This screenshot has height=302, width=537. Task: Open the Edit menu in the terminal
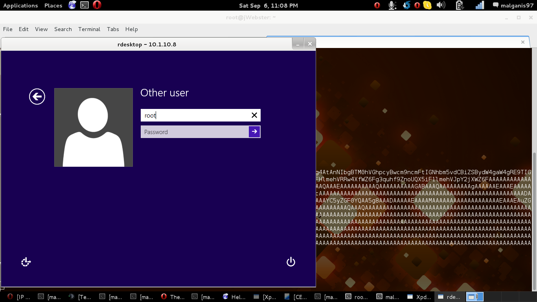pyautogui.click(x=24, y=29)
